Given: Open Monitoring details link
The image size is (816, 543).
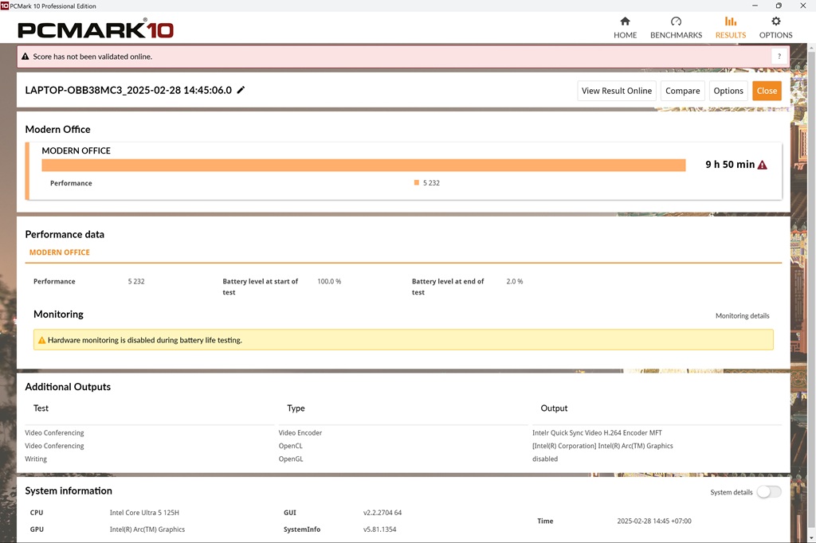Looking at the screenshot, I should click(x=742, y=316).
